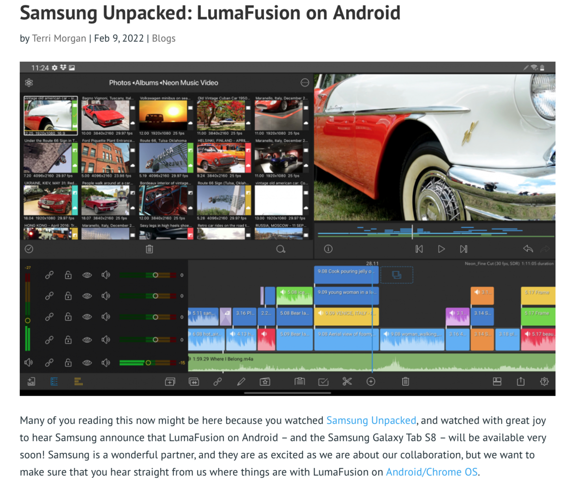Click the multiselect checkmark box toolbar icon
This screenshot has height=482, width=581.
[x=323, y=381]
